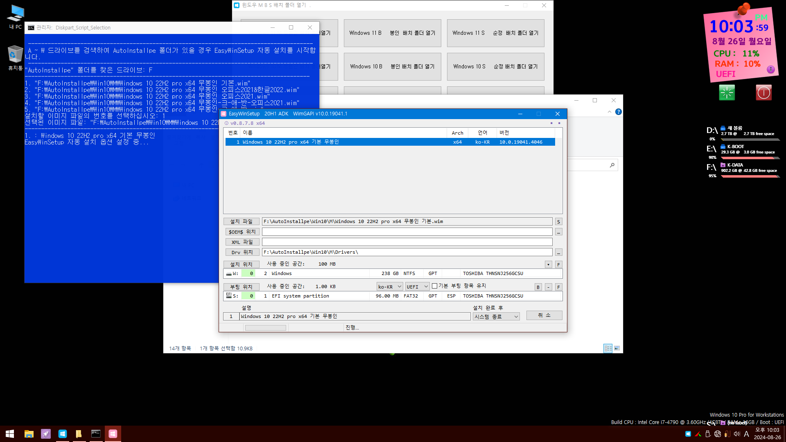Image resolution: width=786 pixels, height=442 pixels.
Task: Open the 내 PC desktop icon
Action: [x=16, y=17]
